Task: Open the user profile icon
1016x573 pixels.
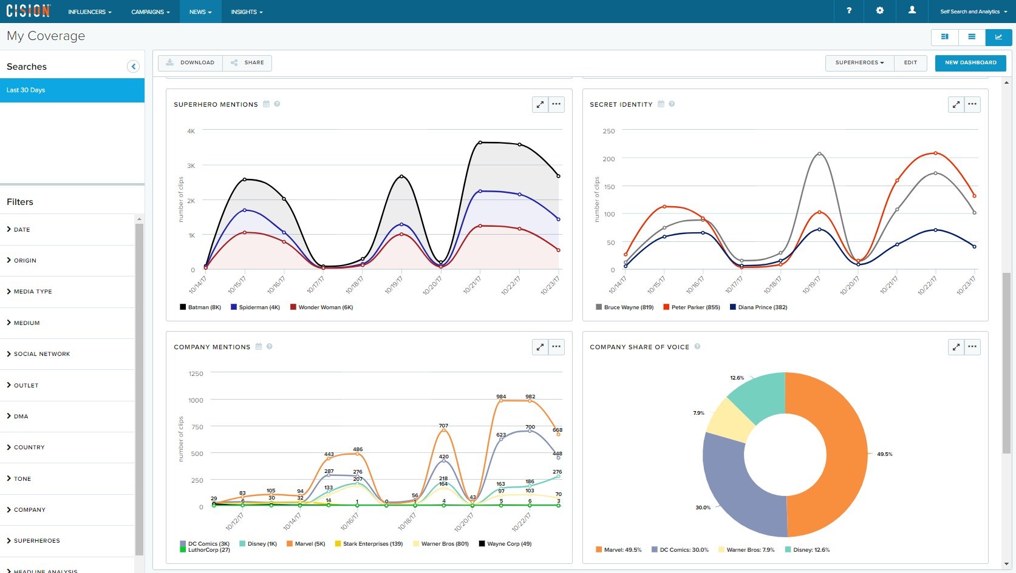Action: point(912,11)
